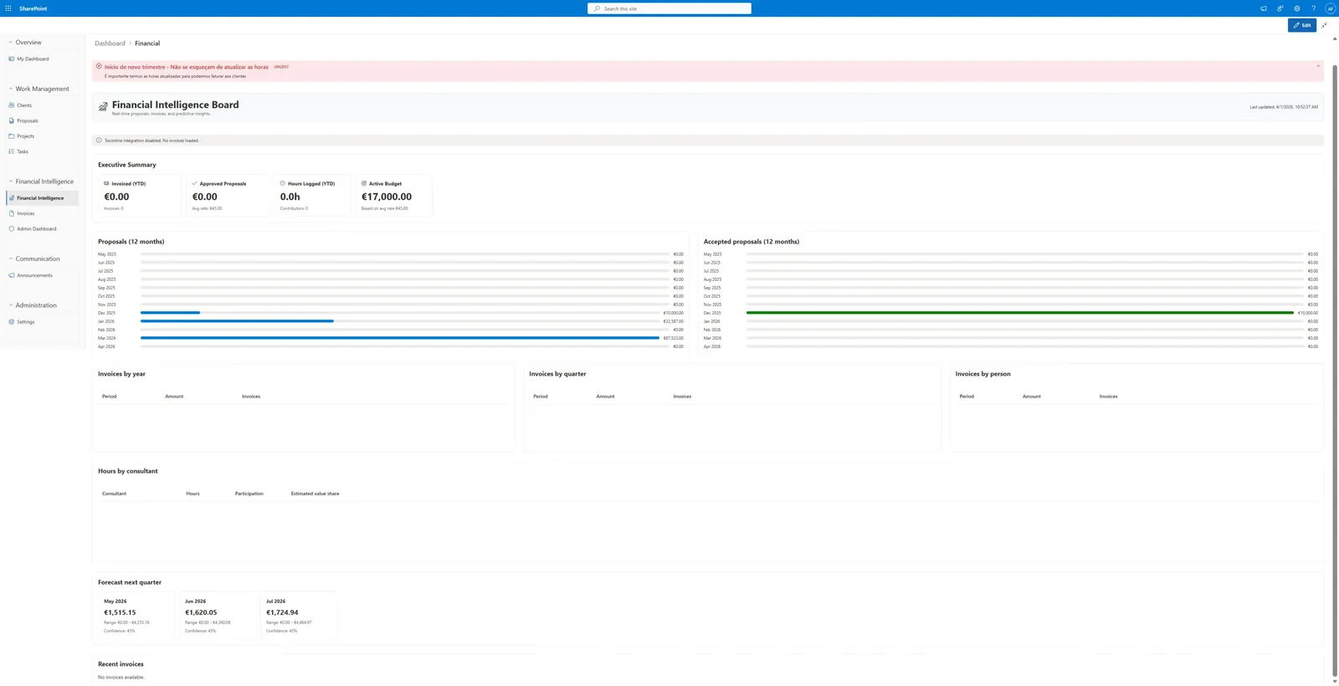Viewport: 1339px width, 686px height.
Task: Click the Clients icon in the sidebar
Action: point(12,105)
